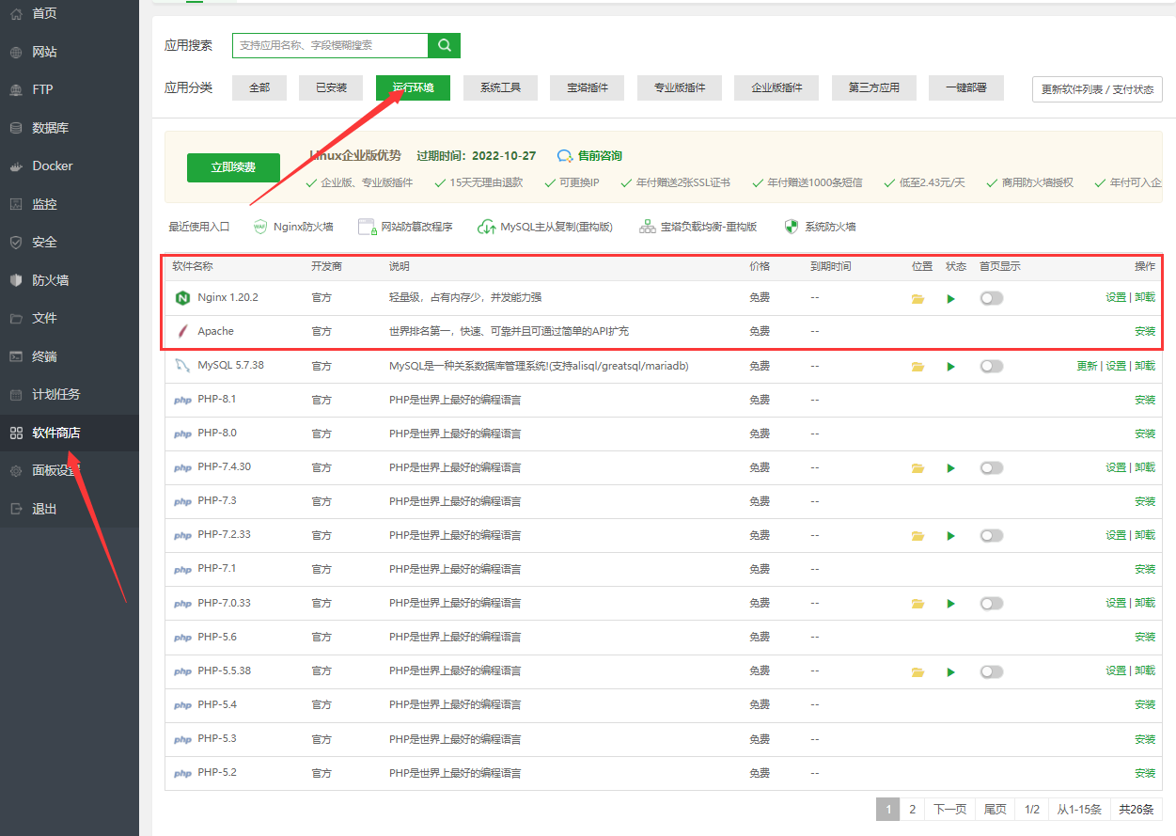Click the Nginx 1.20.2 logo icon
Viewport: 1176px width, 836px height.
click(182, 298)
